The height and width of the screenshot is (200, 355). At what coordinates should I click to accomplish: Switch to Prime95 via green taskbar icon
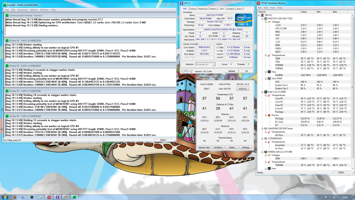click(75, 197)
